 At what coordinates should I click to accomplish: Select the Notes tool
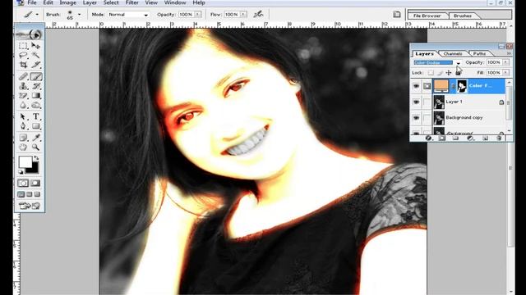pos(23,138)
